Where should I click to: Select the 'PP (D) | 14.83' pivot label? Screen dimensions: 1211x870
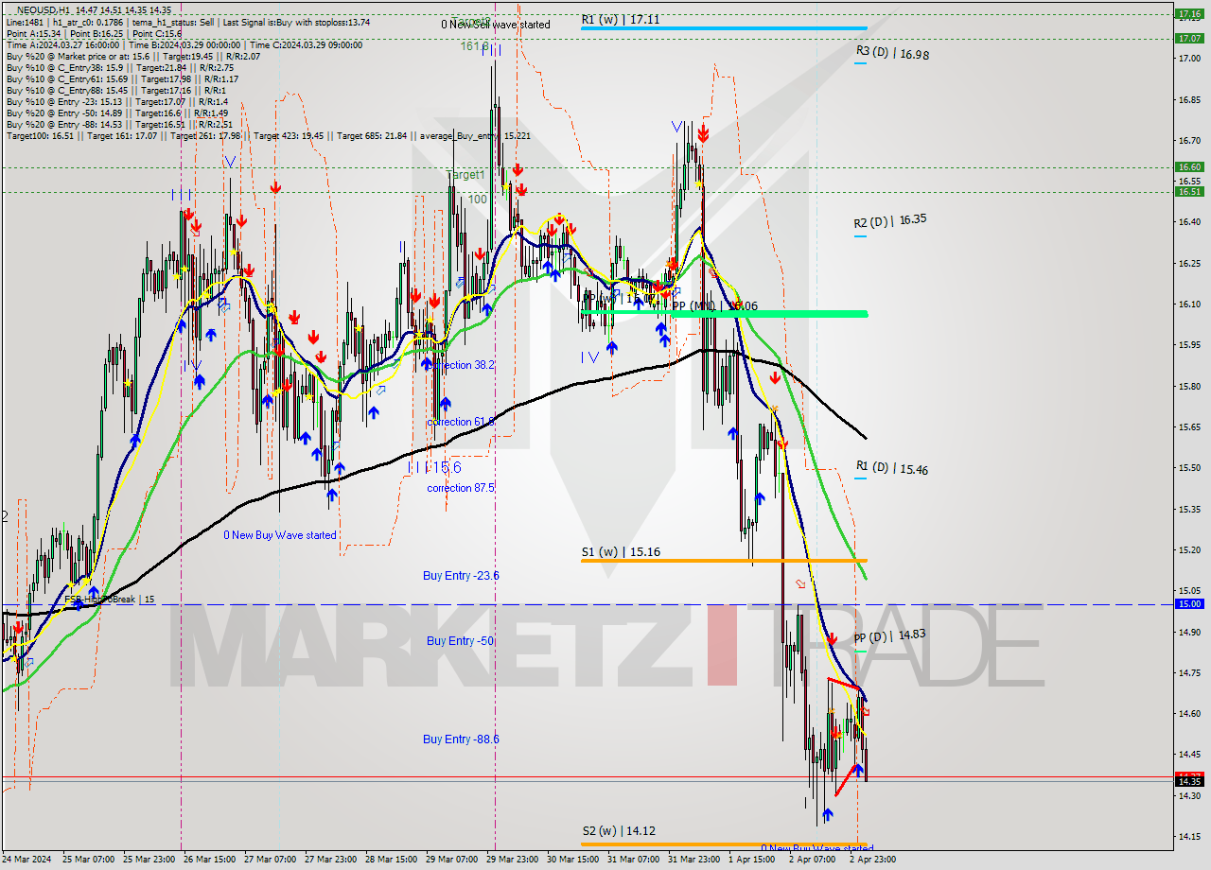pyautogui.click(x=890, y=637)
